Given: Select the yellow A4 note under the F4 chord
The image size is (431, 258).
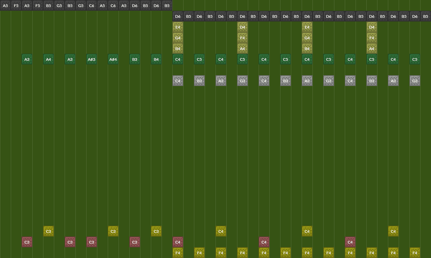Looking at the screenshot, I should 242,49.
